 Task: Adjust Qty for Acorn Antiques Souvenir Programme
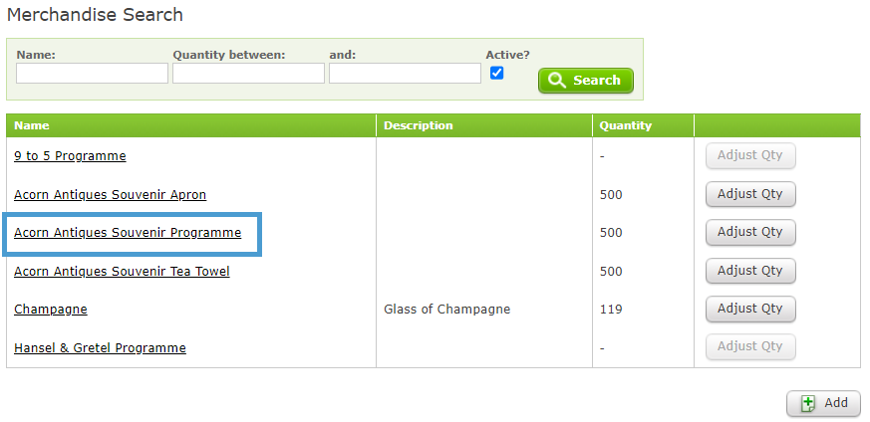(x=750, y=232)
